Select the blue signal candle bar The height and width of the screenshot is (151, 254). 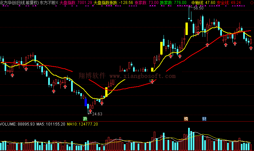(86, 102)
